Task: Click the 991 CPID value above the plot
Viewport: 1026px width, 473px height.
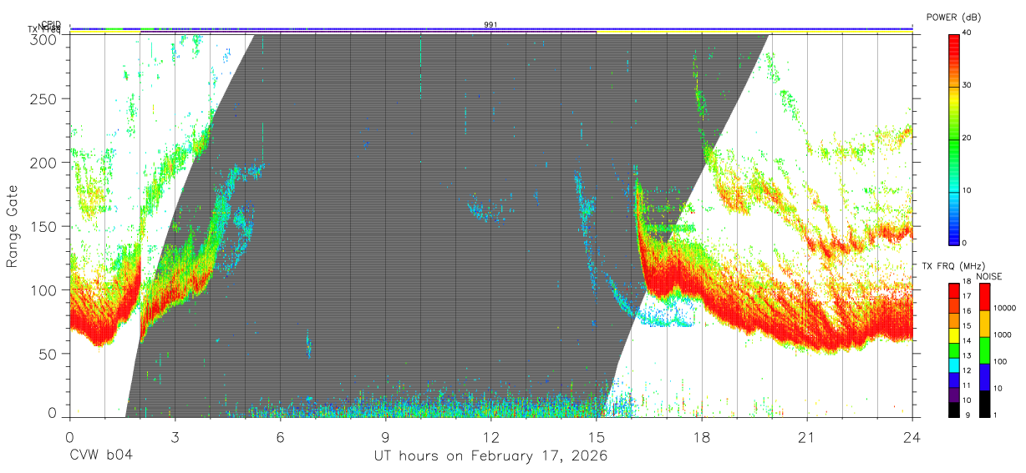Action: [x=491, y=25]
